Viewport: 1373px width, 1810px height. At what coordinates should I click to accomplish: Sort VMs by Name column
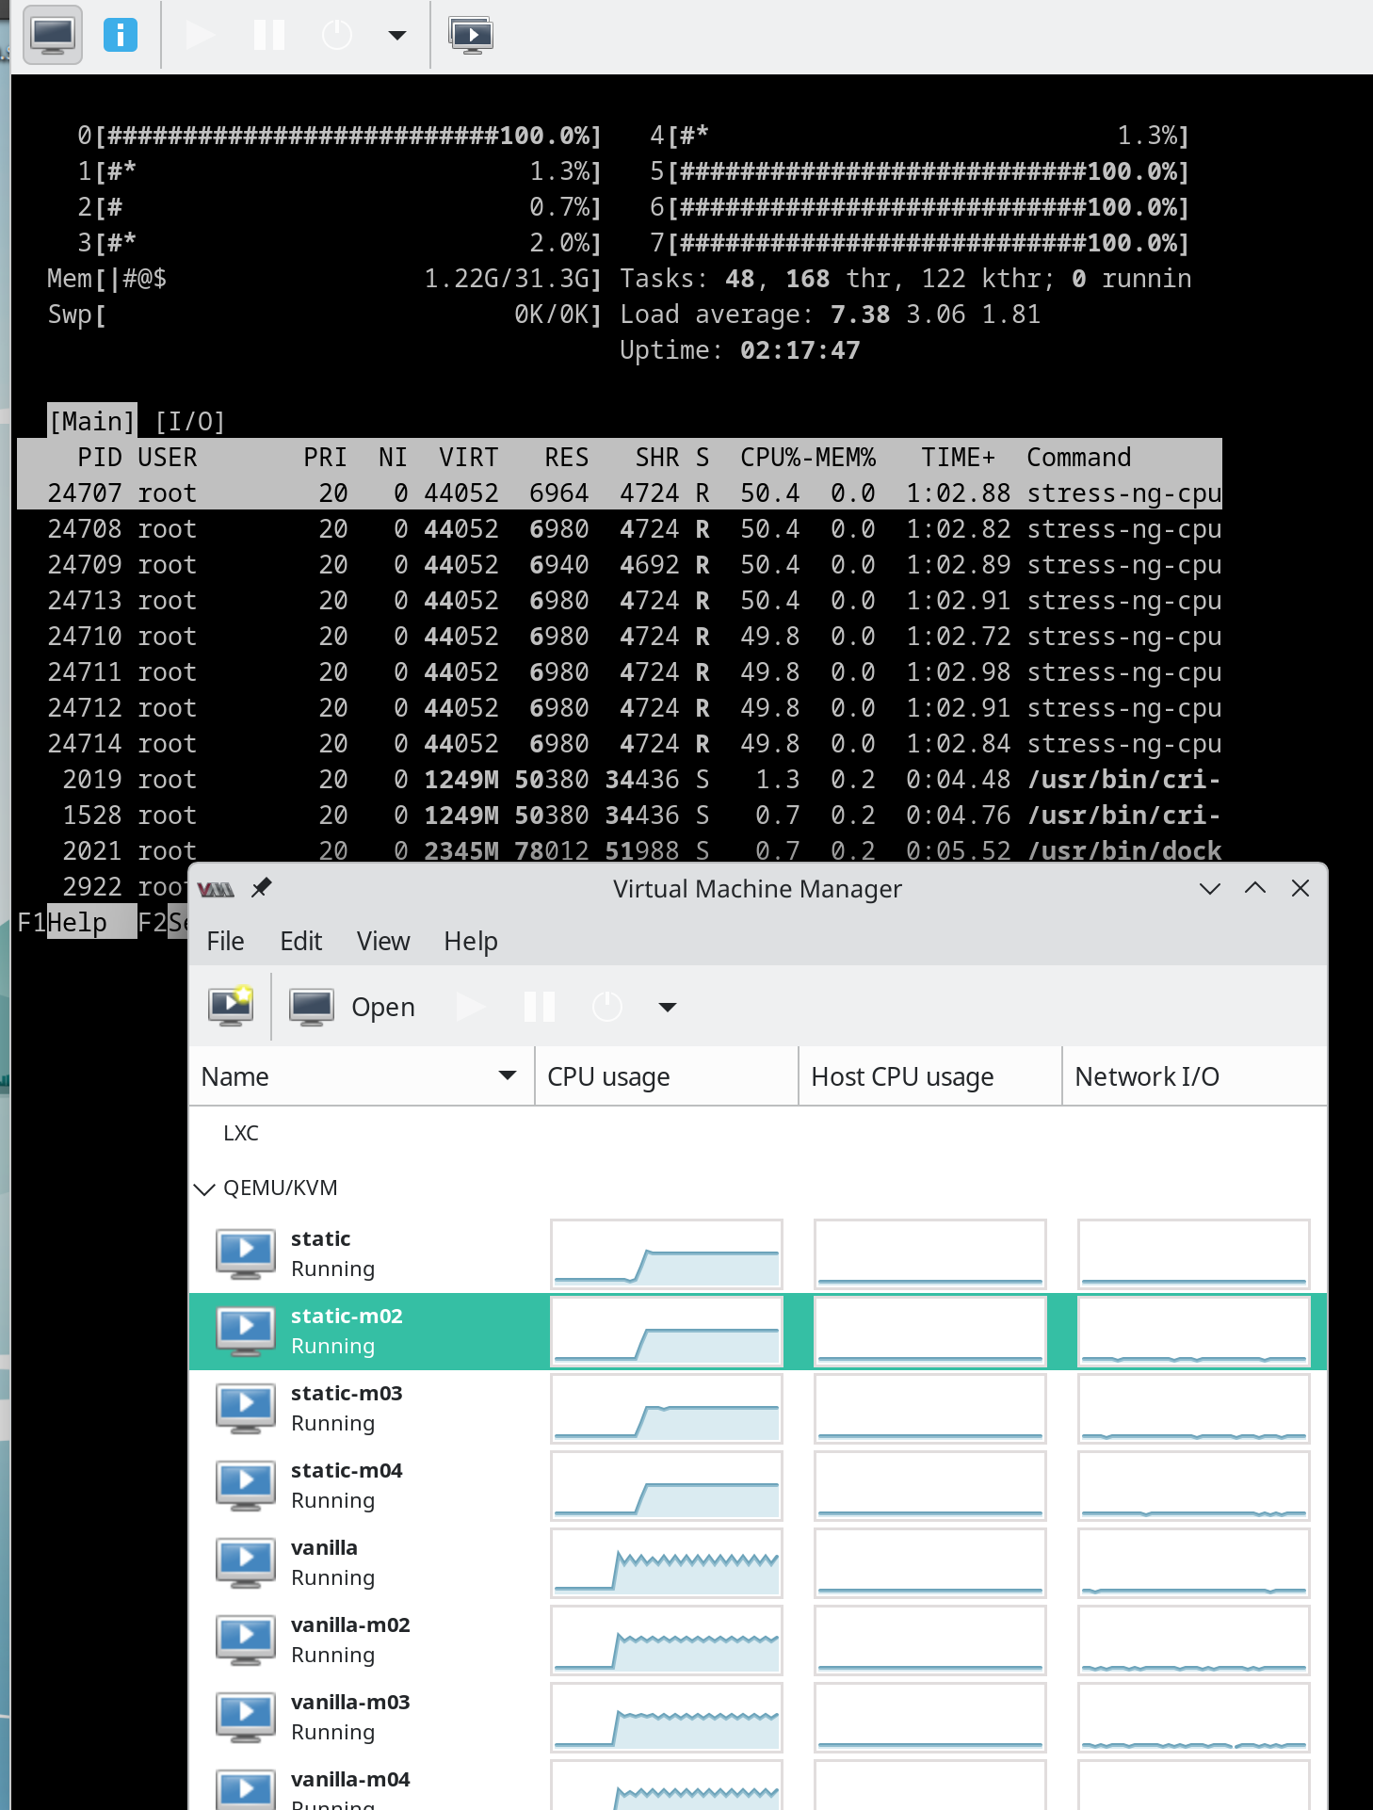[x=361, y=1076]
